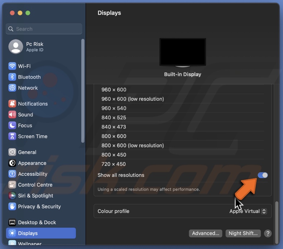
Task: Choose the 720 × 450 resolution
Action: tap(182, 164)
